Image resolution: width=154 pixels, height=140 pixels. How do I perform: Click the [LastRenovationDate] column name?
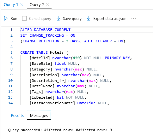52,103
